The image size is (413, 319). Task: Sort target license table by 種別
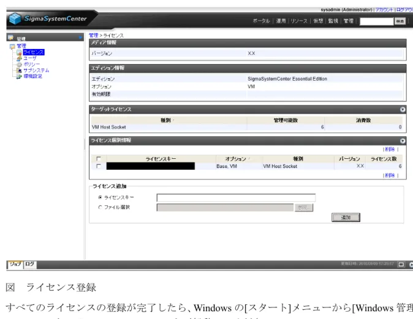[165, 120]
